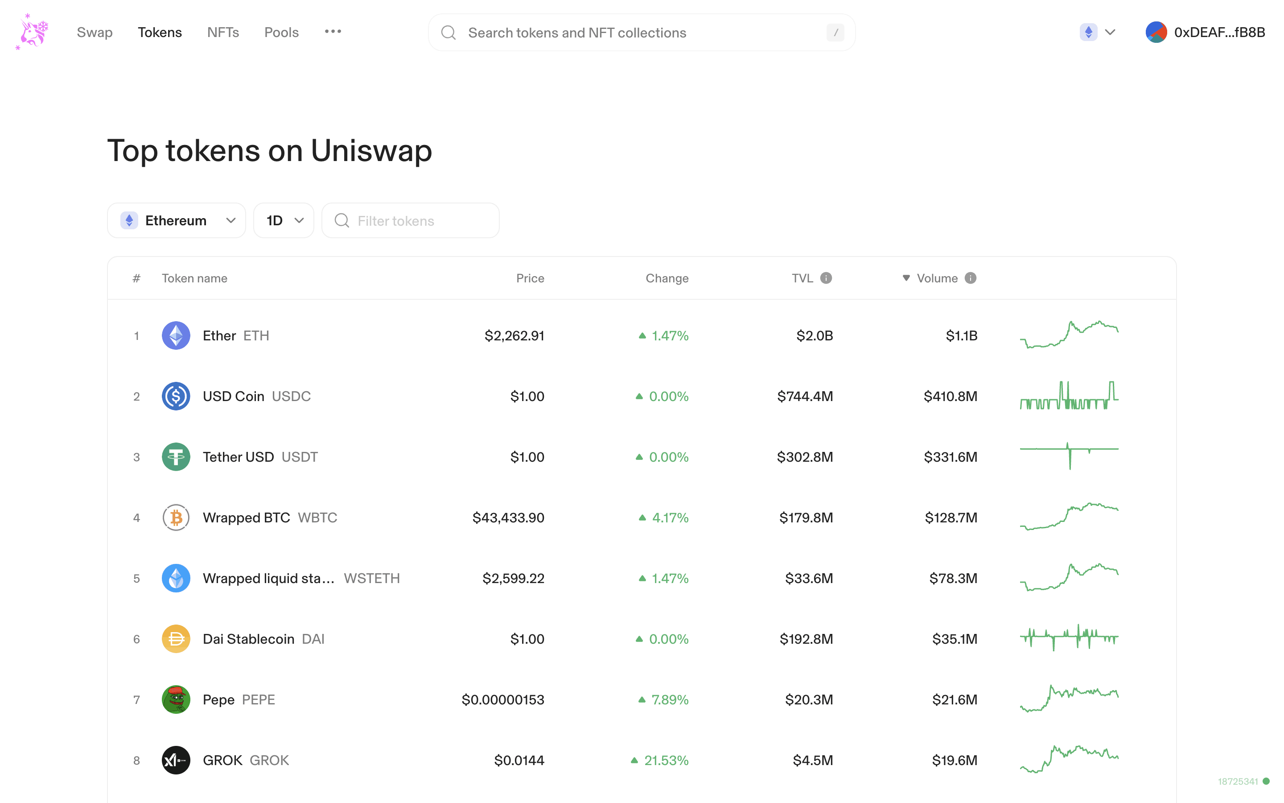Open the USD Coin USDC token row

pos(642,396)
